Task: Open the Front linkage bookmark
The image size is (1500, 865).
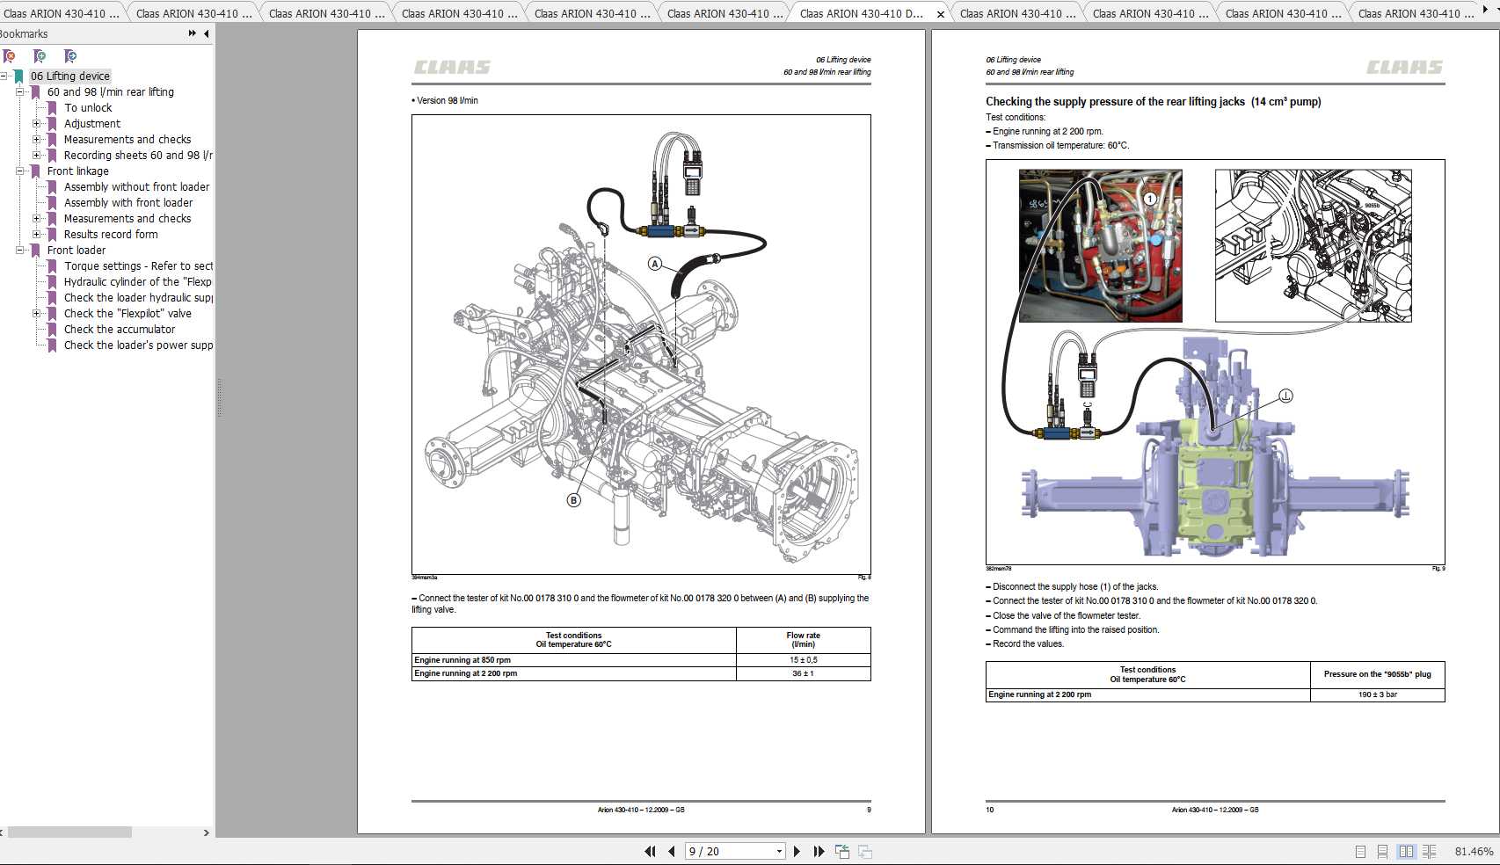Action: coord(78,171)
